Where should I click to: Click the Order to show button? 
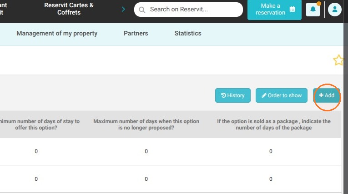point(282,95)
